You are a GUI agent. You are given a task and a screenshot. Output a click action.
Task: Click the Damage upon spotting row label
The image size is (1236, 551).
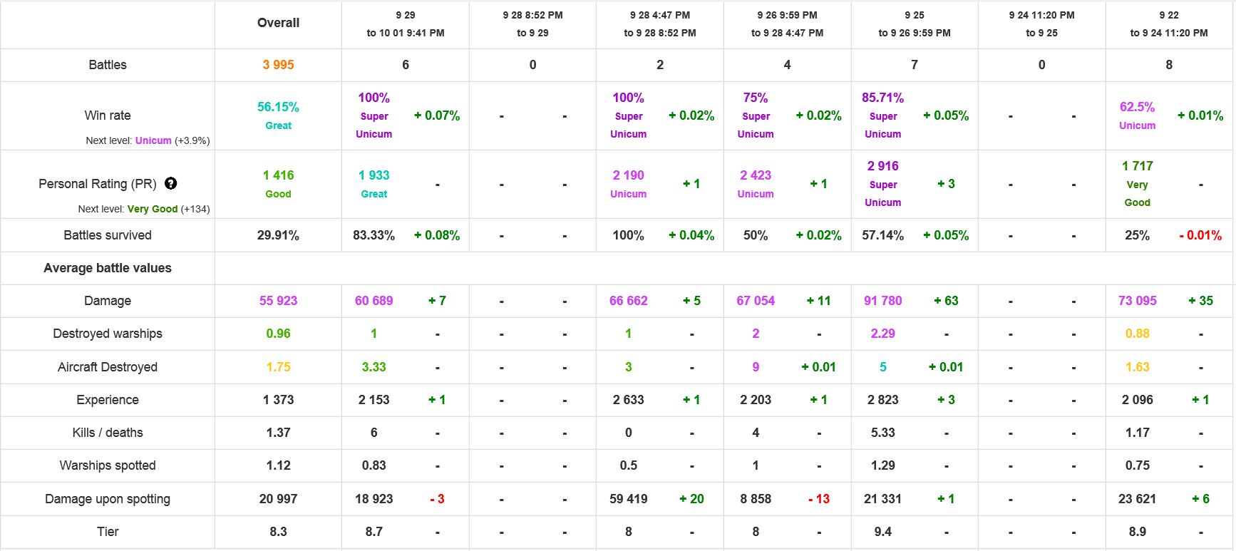[x=108, y=499]
